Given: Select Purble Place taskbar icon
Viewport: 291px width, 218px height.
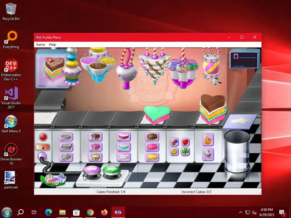Looking at the screenshot, I should pyautogui.click(x=118, y=212).
